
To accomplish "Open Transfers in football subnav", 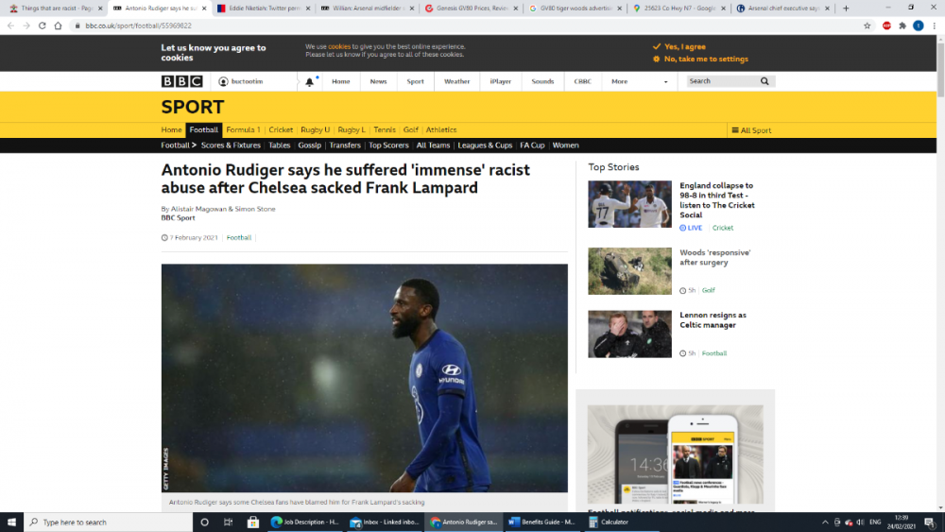I will pyautogui.click(x=345, y=146).
